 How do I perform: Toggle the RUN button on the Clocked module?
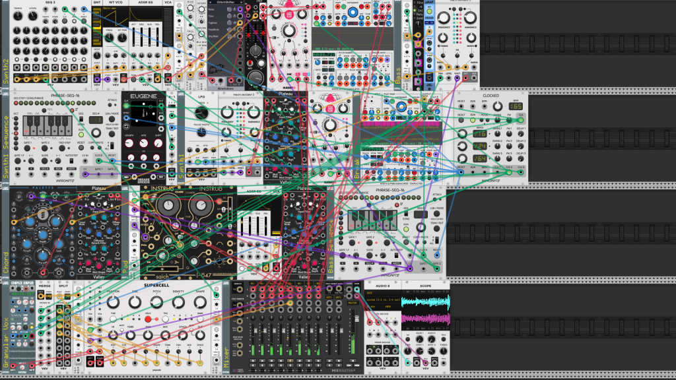point(473,120)
